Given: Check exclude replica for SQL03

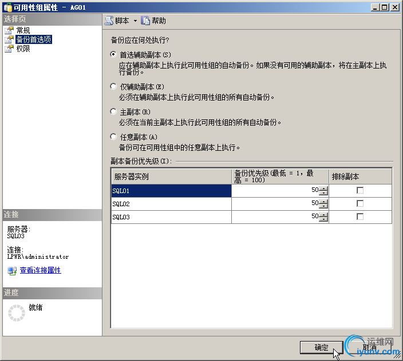Looking at the screenshot, I should (360, 216).
